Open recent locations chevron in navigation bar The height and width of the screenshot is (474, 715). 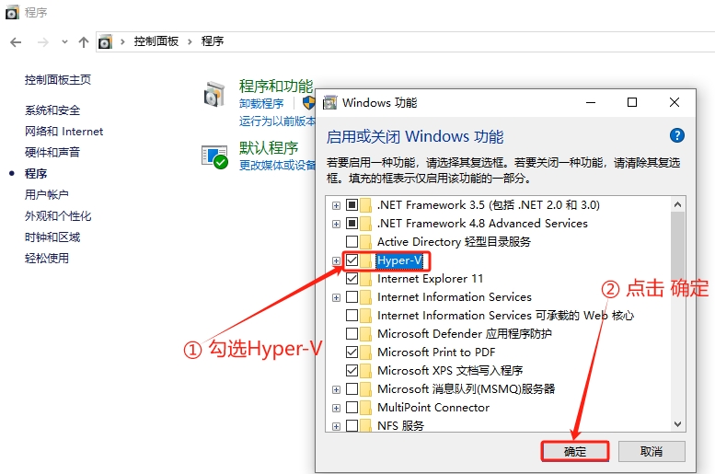point(64,42)
